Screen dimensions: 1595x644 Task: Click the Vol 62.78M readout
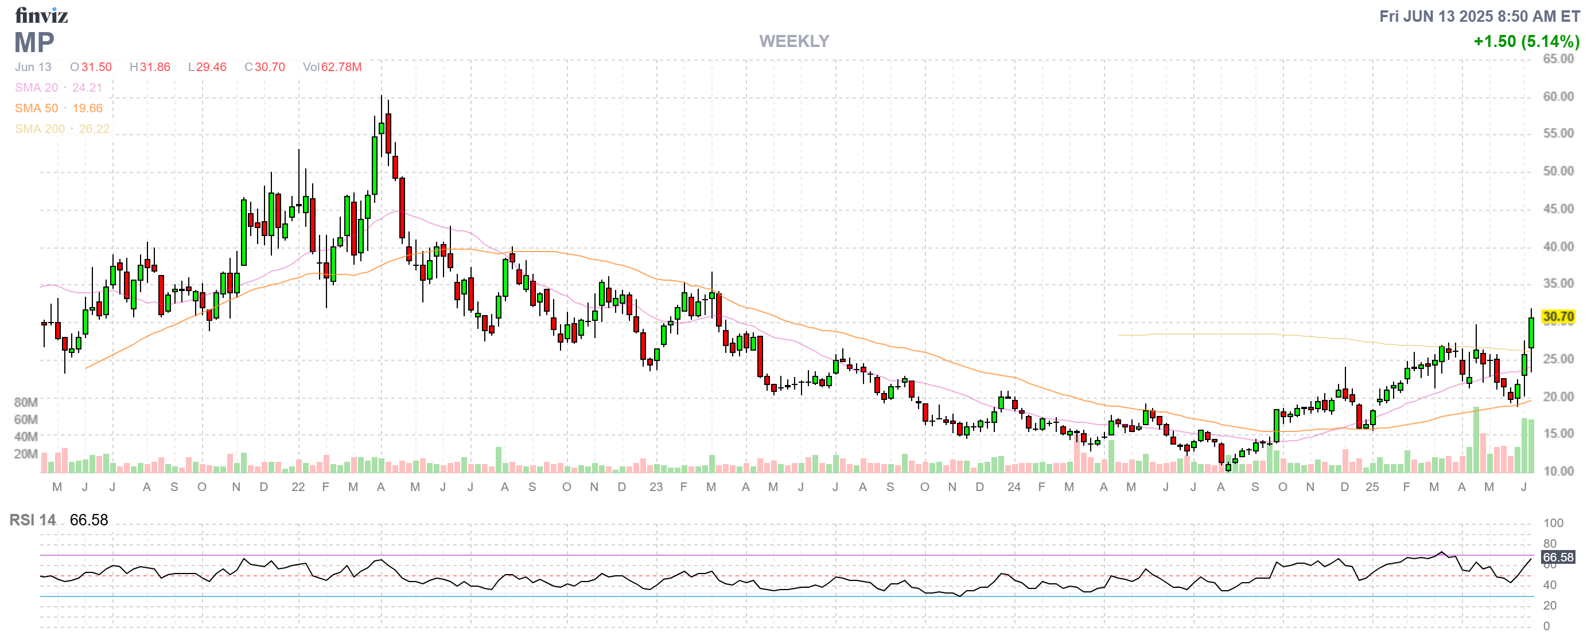point(332,66)
